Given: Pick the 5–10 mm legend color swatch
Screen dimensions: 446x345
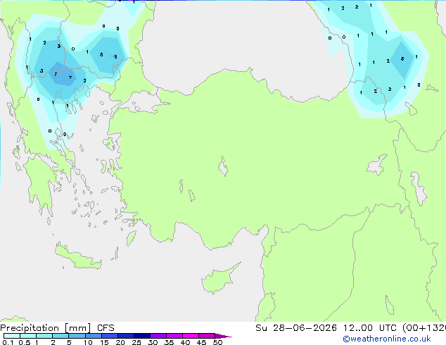Looking at the screenshot, I should pyautogui.click(x=77, y=336).
